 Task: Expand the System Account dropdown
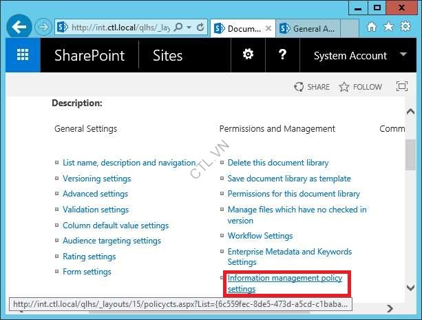tap(403, 55)
